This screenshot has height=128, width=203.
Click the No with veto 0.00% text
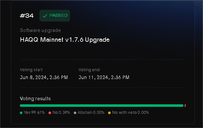pyautogui.click(x=130, y=113)
